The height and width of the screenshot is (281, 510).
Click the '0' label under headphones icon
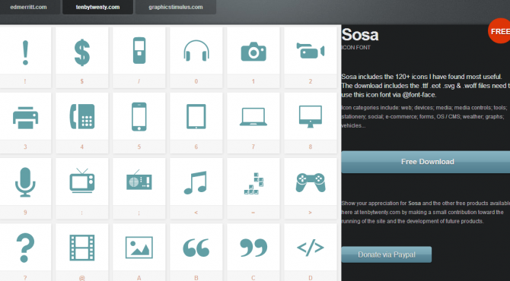(196, 81)
